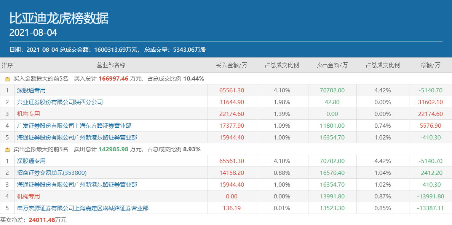This screenshot has width=452, height=225.
Task: Click the net amount 5576.90
Action: pyautogui.click(x=430, y=126)
